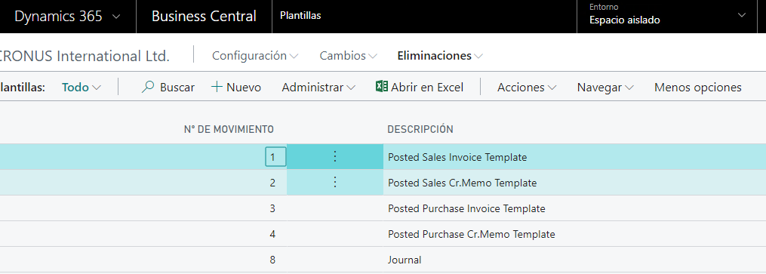Click the Business Central header link
766x274 pixels.
[x=204, y=16]
